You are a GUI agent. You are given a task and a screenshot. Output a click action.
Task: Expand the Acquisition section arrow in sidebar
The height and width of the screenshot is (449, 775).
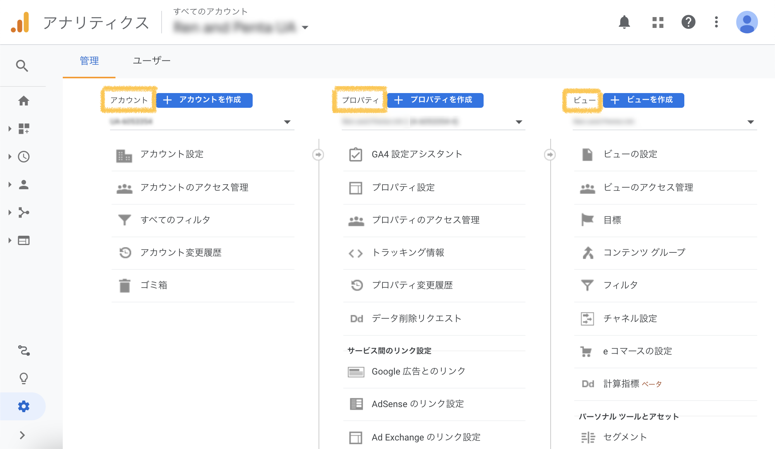click(10, 212)
